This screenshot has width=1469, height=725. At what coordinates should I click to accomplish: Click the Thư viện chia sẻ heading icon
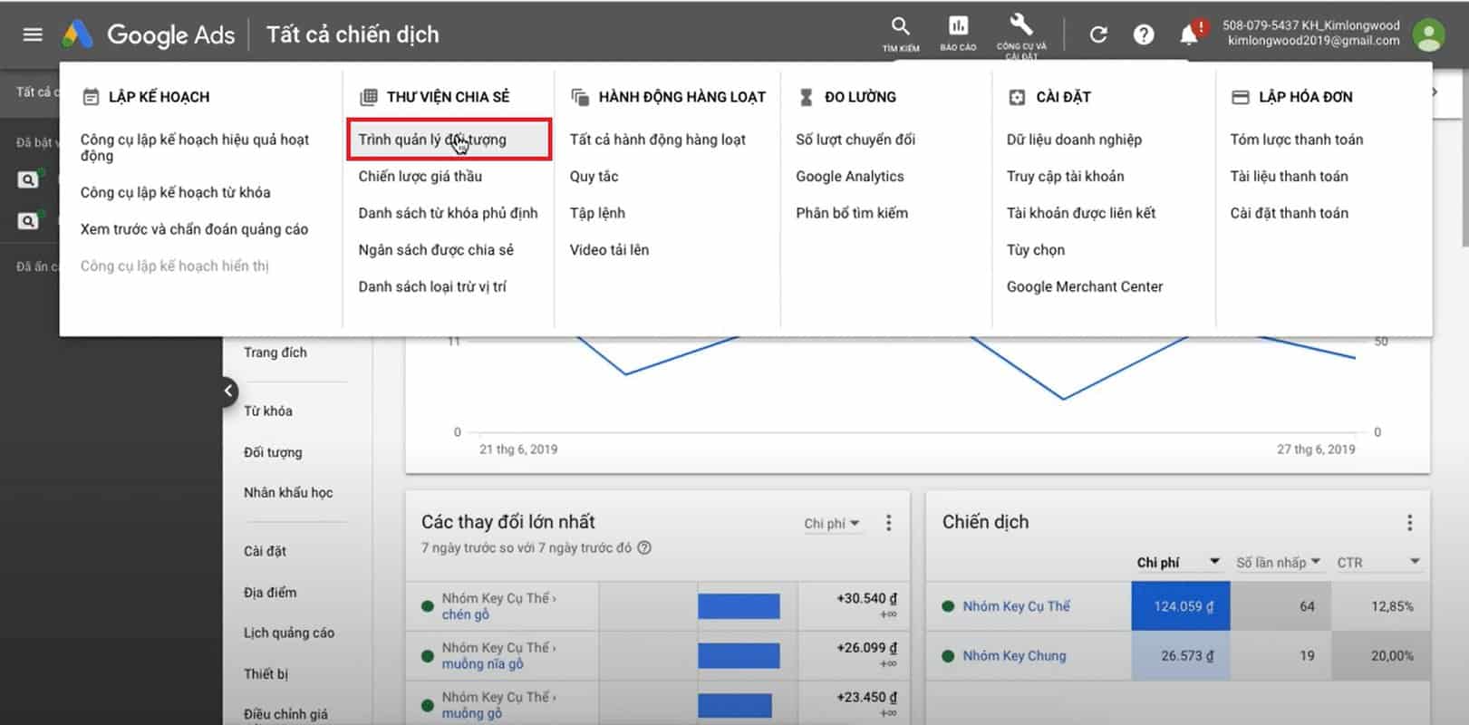368,97
